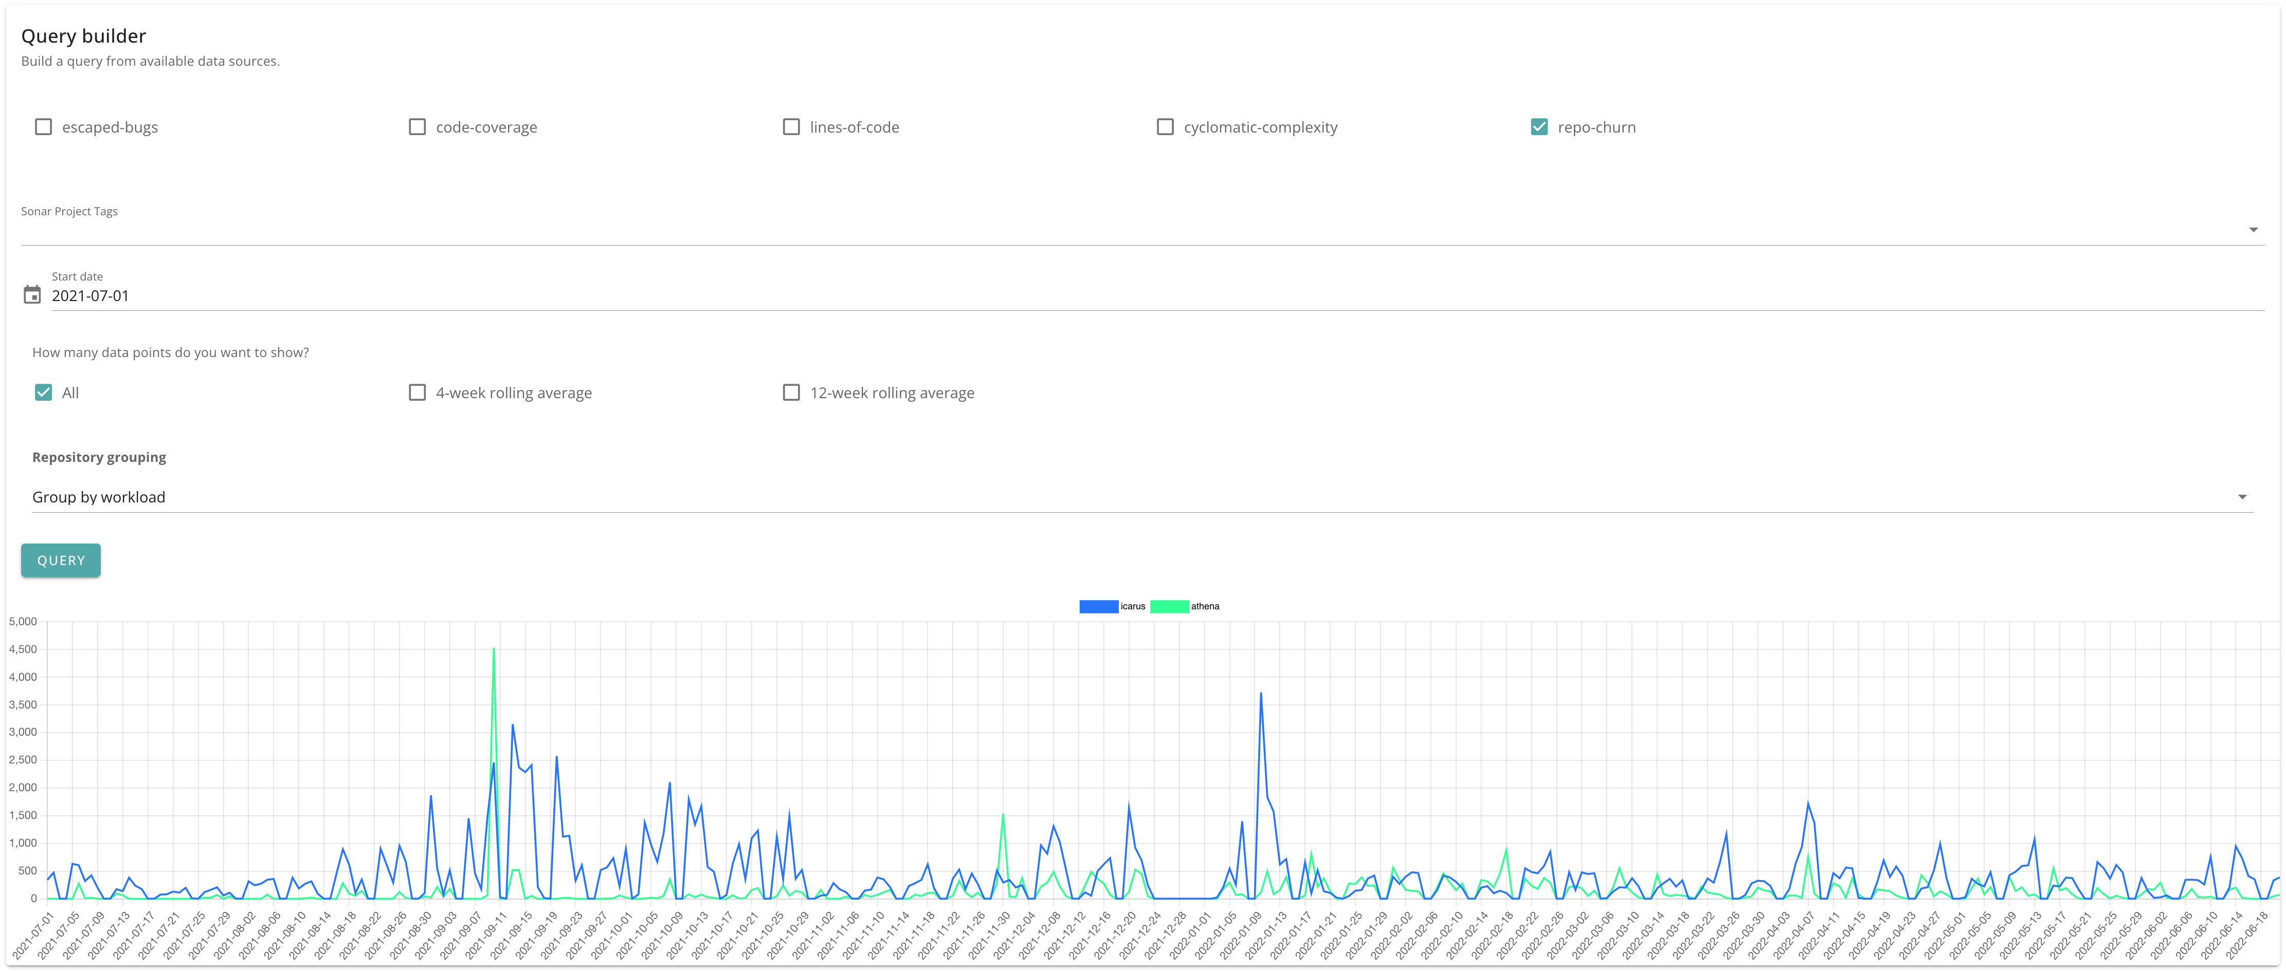
Task: Open the calendar date picker icon
Action: 32,295
